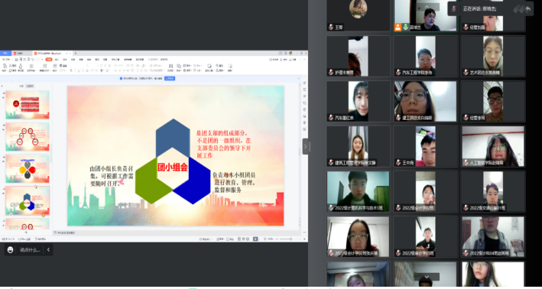The height and width of the screenshot is (289, 542).
Task: Switch to 大纲 outline tab
Action: click(21, 86)
